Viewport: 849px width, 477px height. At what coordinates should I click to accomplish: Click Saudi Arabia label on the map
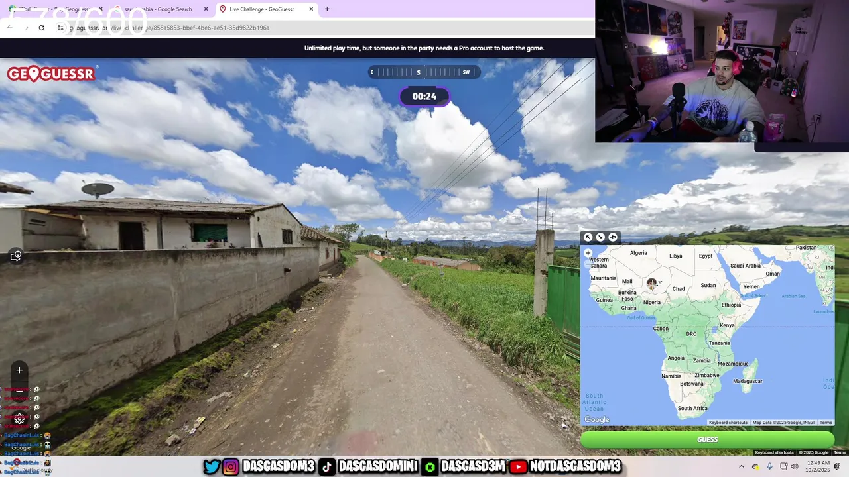(746, 266)
